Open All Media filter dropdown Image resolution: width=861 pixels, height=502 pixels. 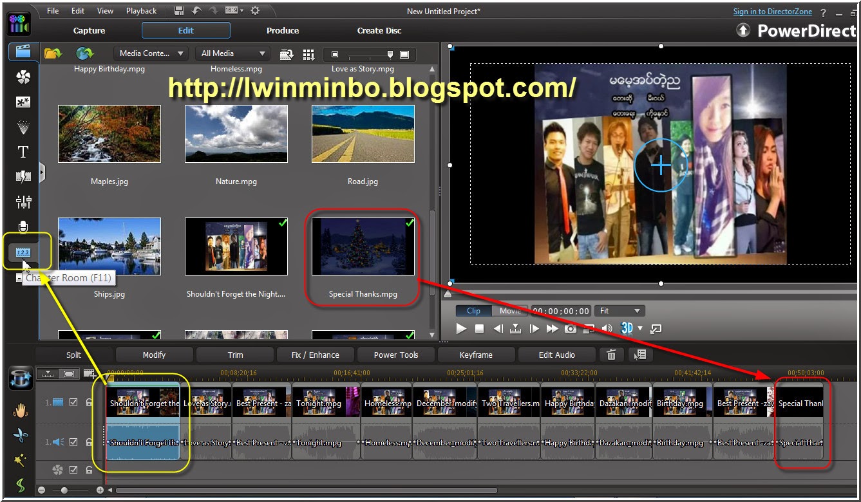click(232, 53)
